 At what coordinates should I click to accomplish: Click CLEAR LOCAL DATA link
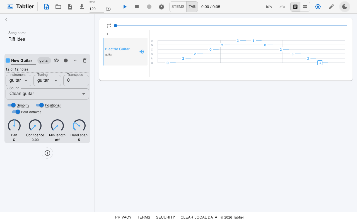click(199, 217)
